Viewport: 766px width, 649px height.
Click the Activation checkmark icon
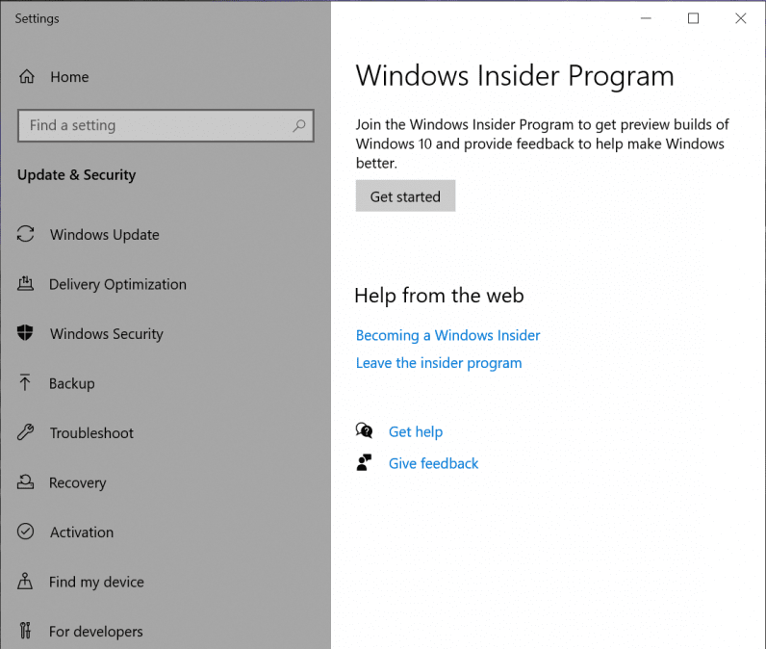[x=25, y=532]
